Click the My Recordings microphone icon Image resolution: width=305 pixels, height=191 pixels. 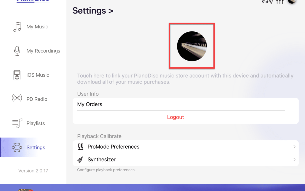click(17, 51)
